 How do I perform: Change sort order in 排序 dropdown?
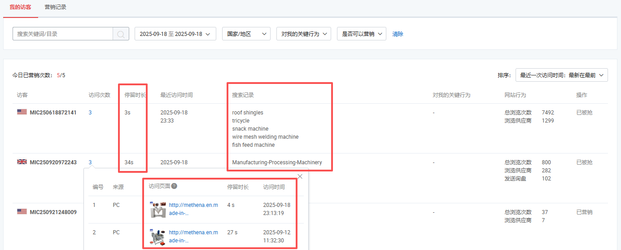[x=561, y=75]
